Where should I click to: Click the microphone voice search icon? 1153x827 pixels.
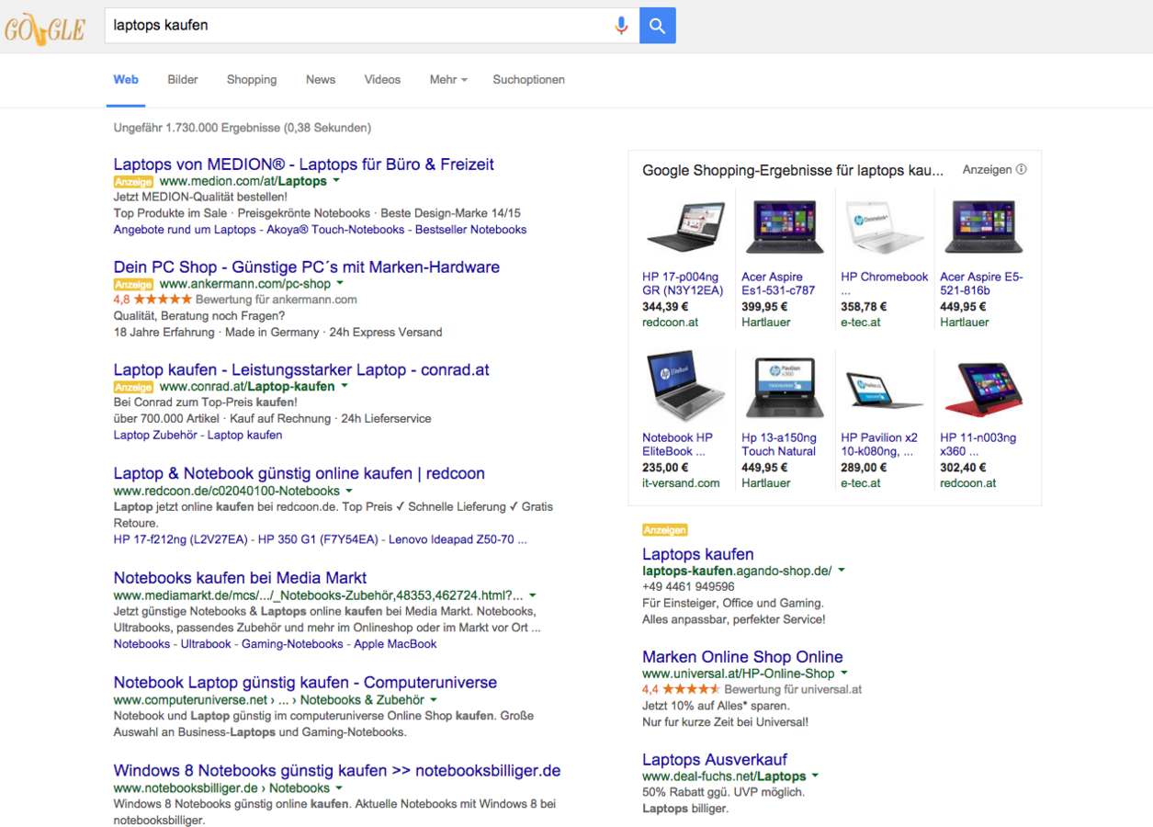(x=621, y=26)
